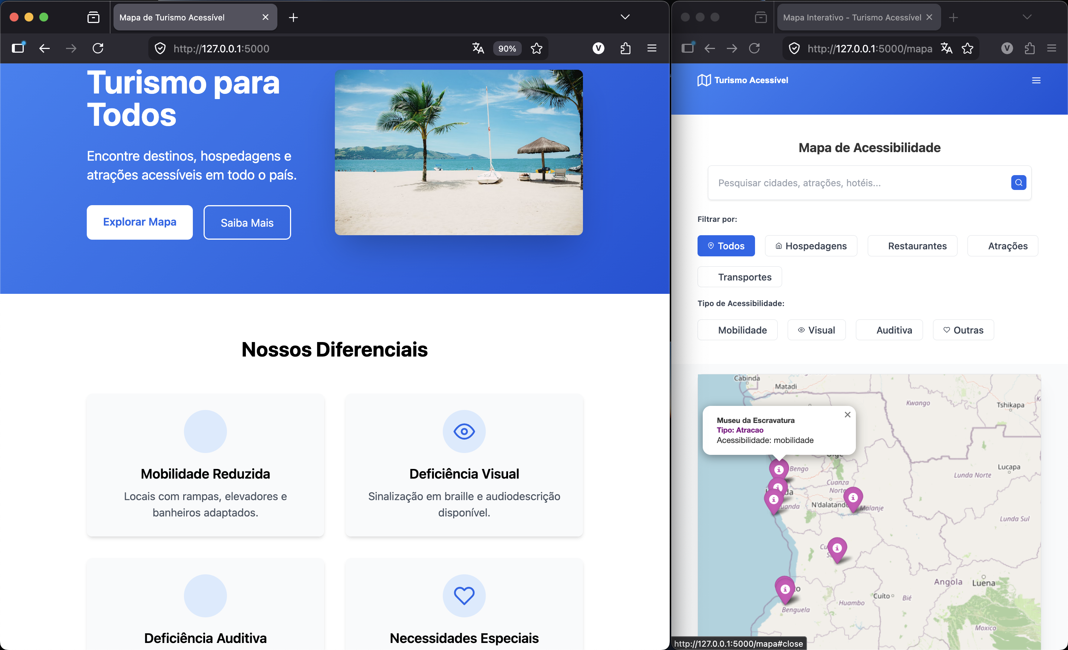1068x650 pixels.
Task: Click the blue search icon button
Action: click(1018, 183)
